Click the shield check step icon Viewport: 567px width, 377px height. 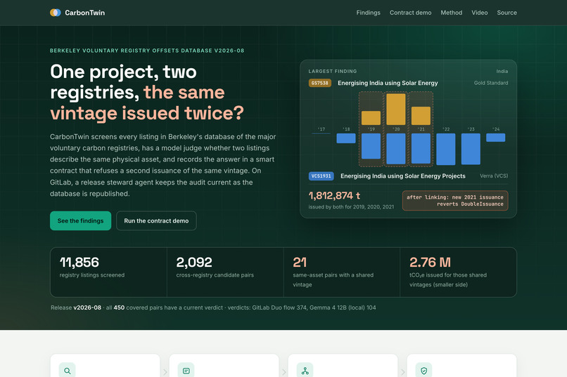click(423, 371)
